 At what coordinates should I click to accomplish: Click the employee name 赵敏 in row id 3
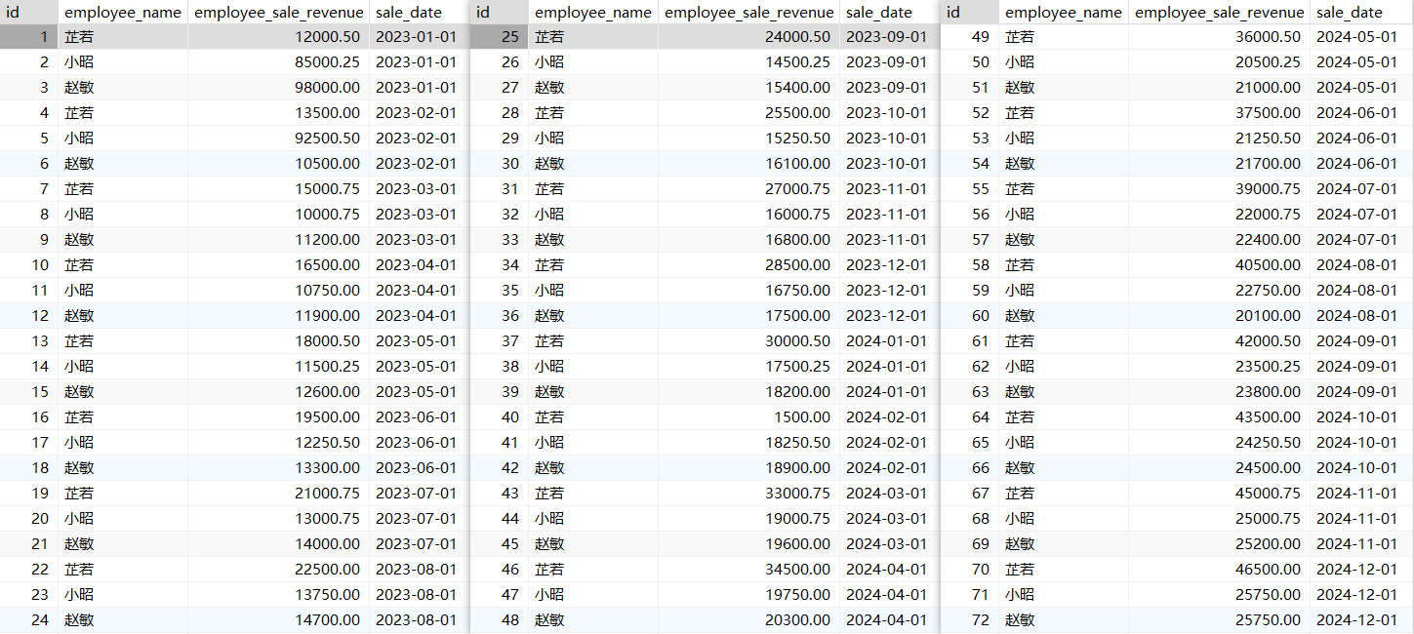click(x=79, y=87)
